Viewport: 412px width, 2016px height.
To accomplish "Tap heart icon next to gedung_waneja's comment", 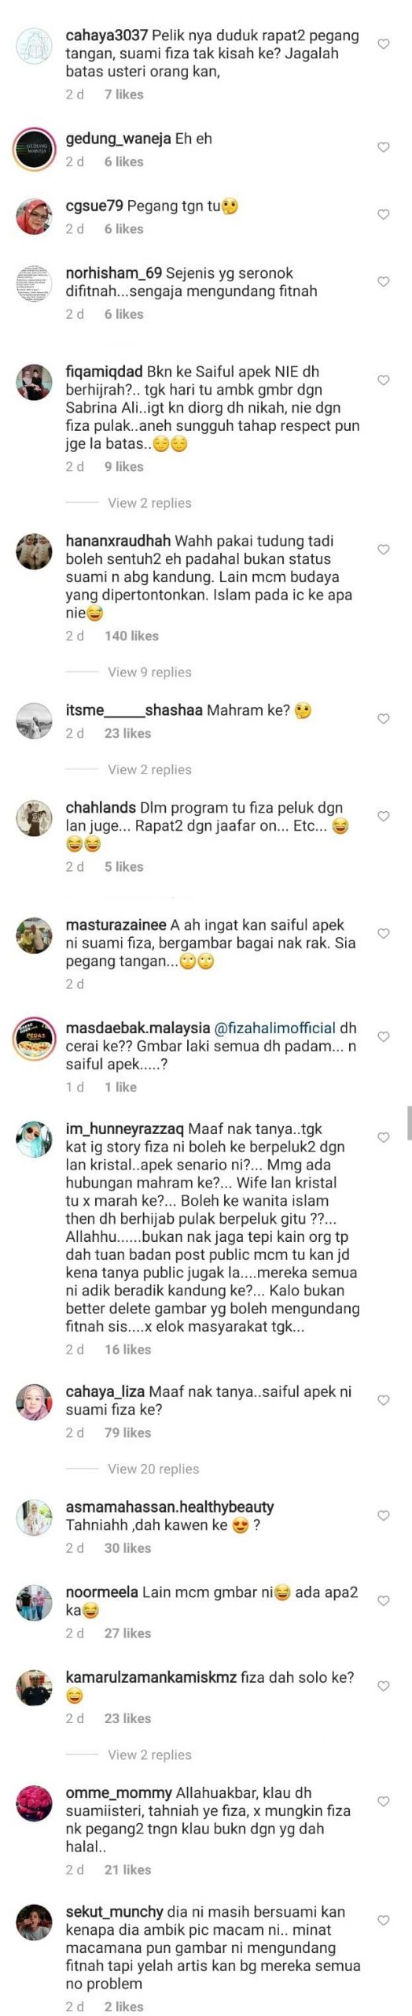I will (384, 147).
